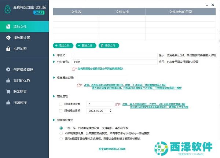
Task: Click the 删除文件 button
Action: pyautogui.click(x=86, y=45)
